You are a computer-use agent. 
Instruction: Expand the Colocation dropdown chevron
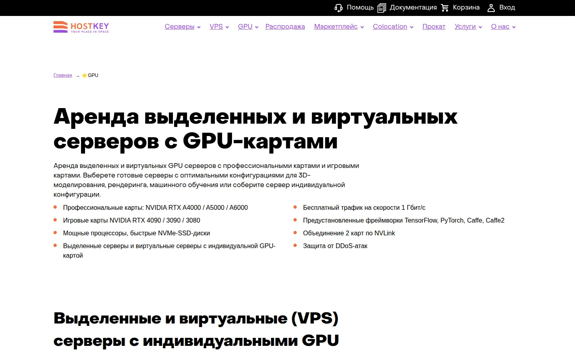tap(412, 27)
